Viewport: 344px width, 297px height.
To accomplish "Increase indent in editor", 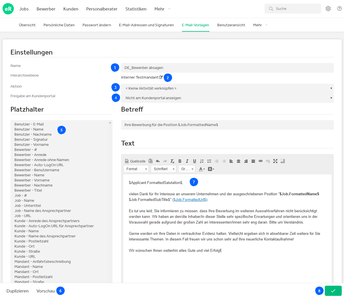I will click(x=224, y=161).
